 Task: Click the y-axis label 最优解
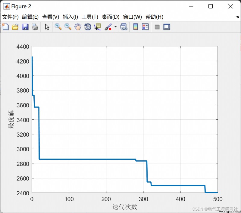tap(11, 119)
